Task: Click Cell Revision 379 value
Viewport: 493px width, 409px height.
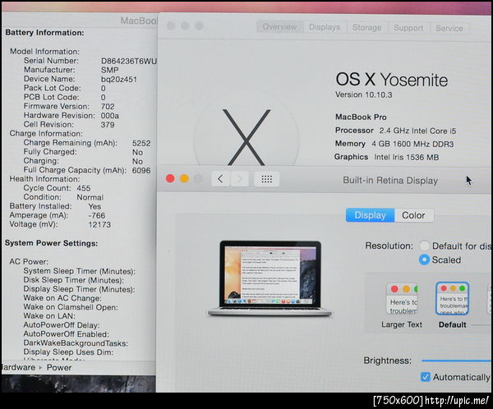Action: [x=108, y=125]
